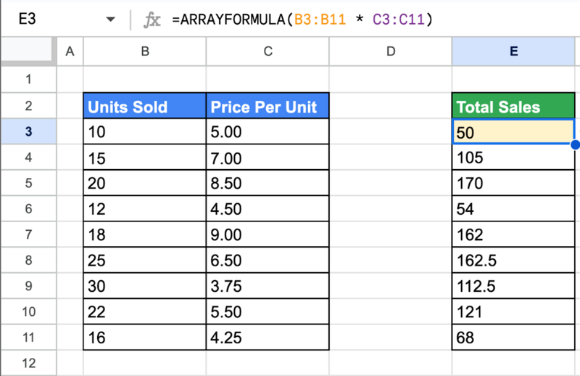This screenshot has height=376, width=580.
Task: Select the Units Sold cell with 12
Action: click(144, 208)
